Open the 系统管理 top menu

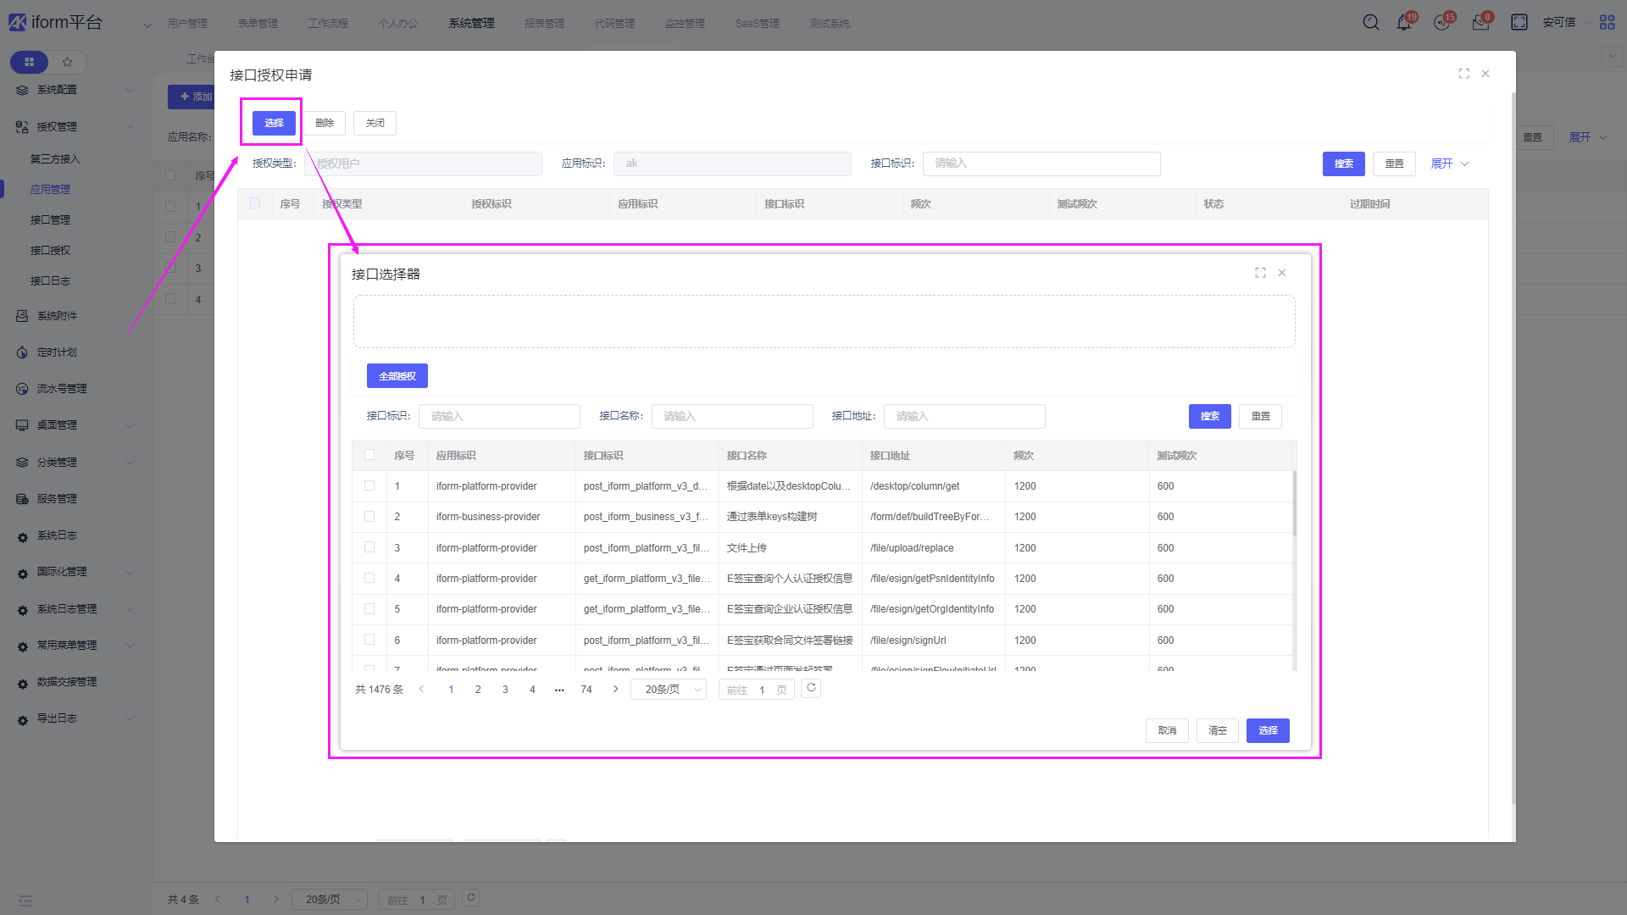tap(471, 23)
